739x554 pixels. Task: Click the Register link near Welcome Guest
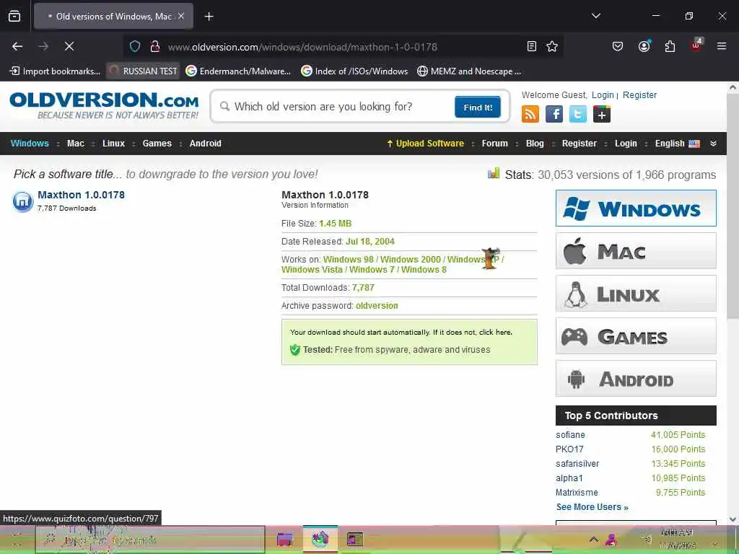tap(639, 94)
